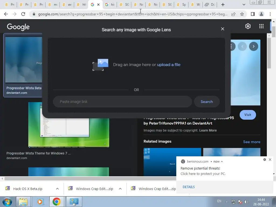Switch to the 'Wi' browser tab
This screenshot has height=207, width=276.
coord(196,5)
